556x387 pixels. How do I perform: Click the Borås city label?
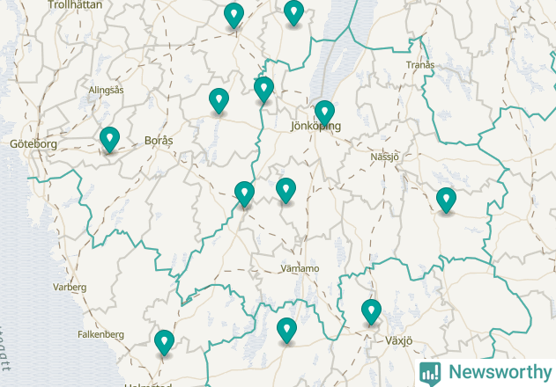159,141
